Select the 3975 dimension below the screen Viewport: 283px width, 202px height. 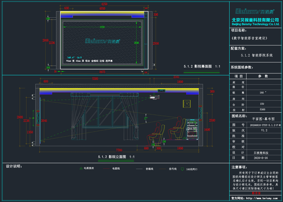click(102, 72)
